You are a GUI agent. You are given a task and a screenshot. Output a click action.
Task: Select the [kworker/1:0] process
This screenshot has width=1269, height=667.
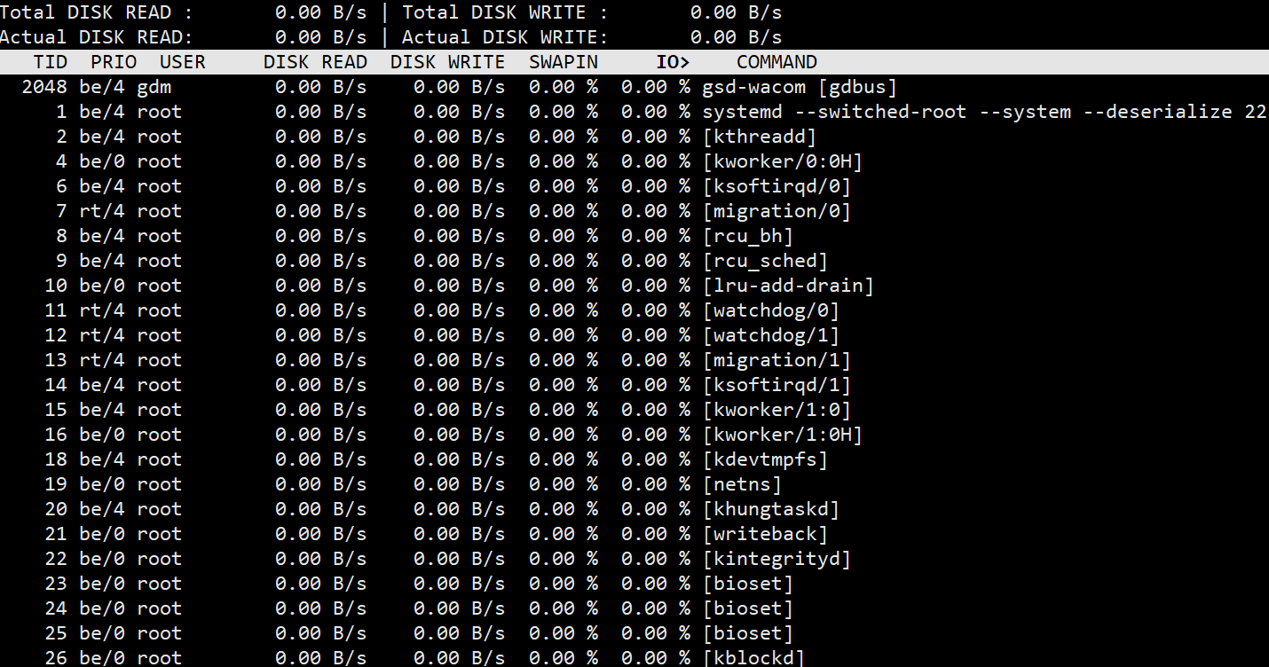tap(776, 410)
